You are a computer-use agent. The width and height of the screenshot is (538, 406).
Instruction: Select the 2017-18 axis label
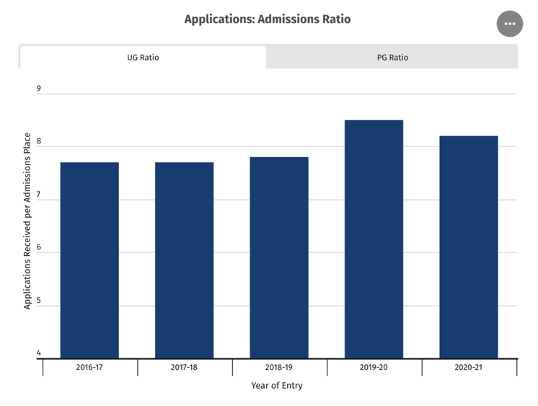point(184,368)
